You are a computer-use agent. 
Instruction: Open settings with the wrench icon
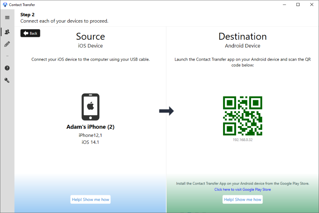click(x=7, y=80)
